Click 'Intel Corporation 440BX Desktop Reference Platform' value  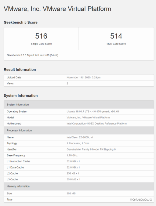tap(96, 124)
